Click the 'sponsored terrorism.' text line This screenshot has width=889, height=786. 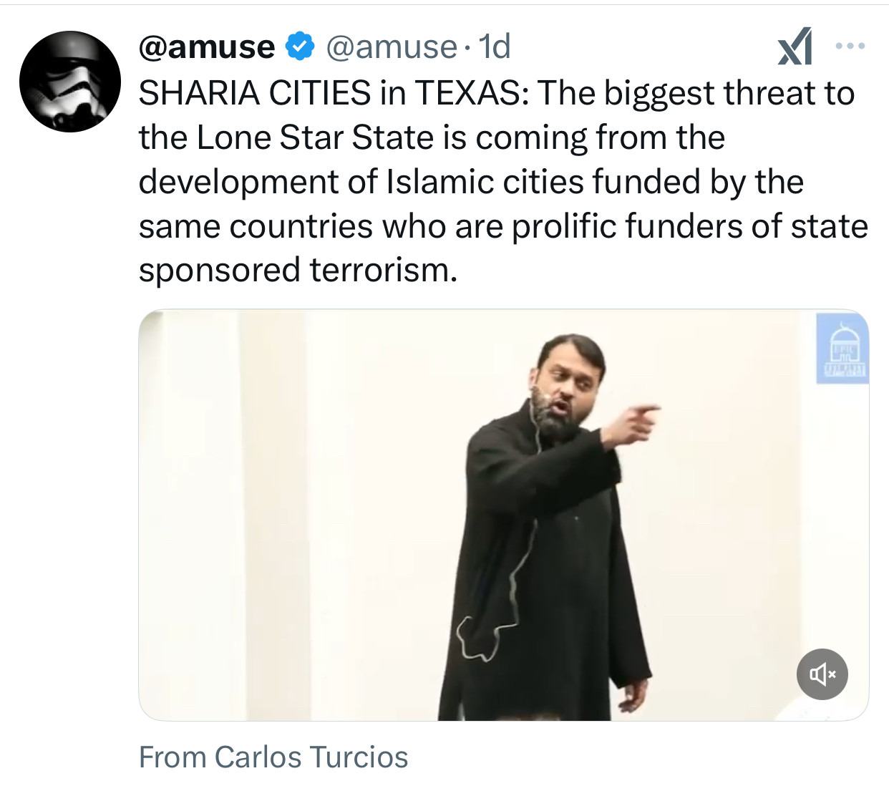point(297,271)
